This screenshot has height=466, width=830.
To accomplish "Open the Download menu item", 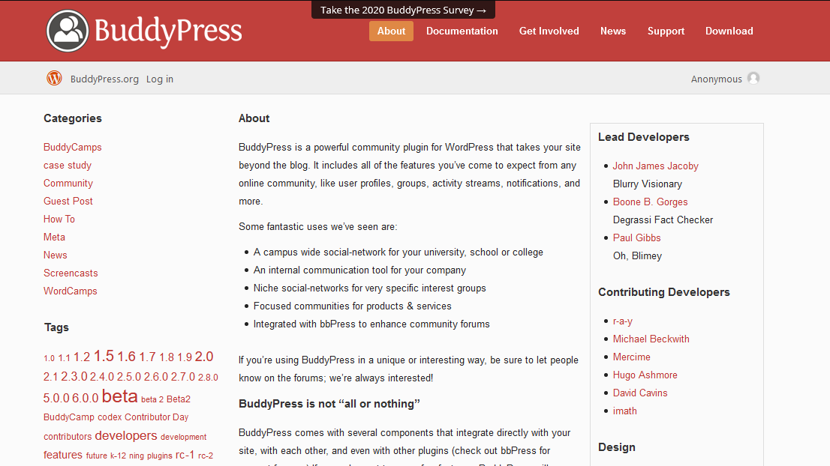I will [x=729, y=31].
